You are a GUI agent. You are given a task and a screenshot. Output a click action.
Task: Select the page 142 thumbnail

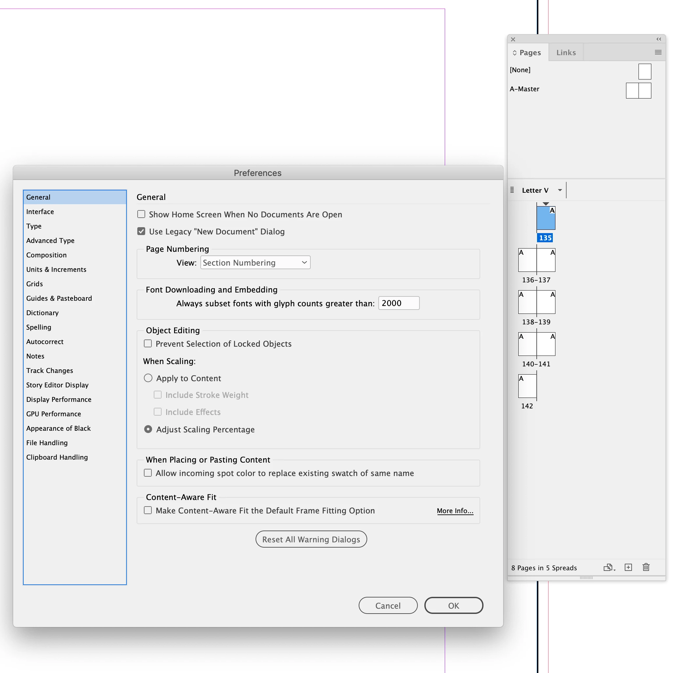pyautogui.click(x=527, y=386)
